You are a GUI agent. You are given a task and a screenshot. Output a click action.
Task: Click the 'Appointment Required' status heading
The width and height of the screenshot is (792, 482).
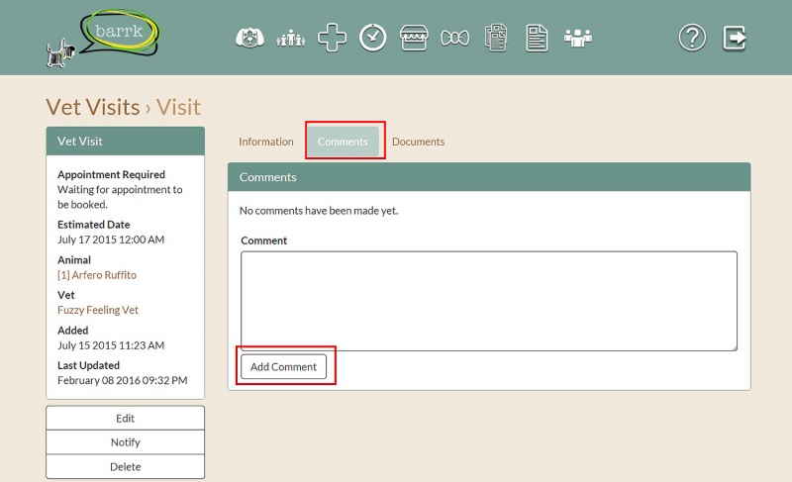pos(111,174)
